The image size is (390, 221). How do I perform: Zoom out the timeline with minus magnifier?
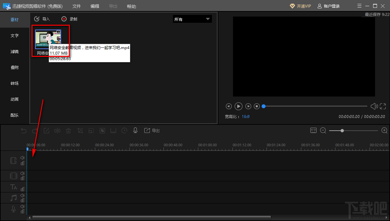[x=323, y=130]
